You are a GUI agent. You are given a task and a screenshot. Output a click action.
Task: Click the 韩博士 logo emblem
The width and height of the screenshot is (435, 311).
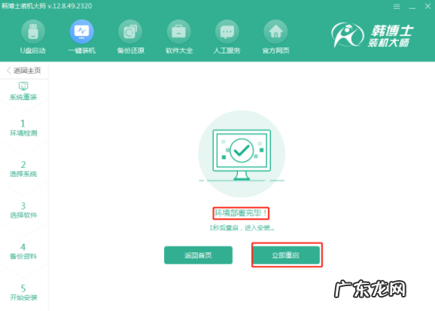coord(348,35)
